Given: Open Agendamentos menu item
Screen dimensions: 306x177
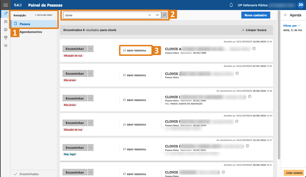Looking at the screenshot, I should [30, 32].
